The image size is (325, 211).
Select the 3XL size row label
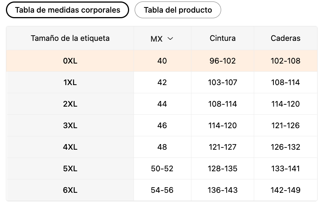(x=70, y=126)
